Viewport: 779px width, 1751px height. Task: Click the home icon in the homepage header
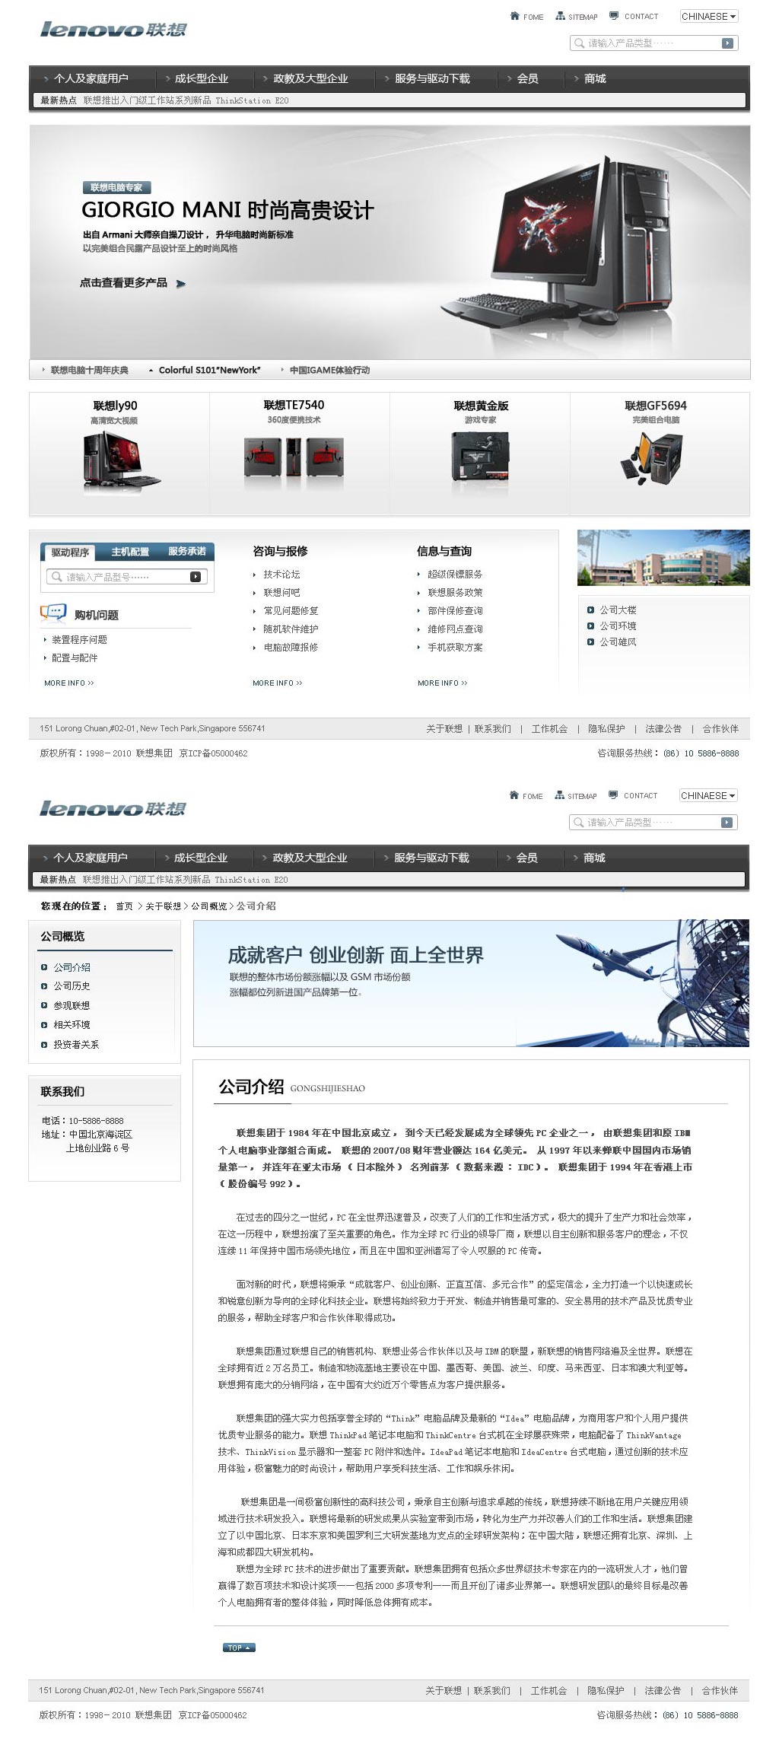click(515, 16)
